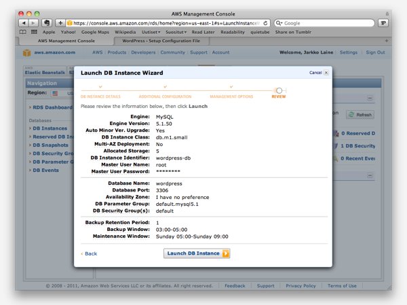The width and height of the screenshot is (407, 305).
Task: Select the Management Options wizard step
Action: click(x=231, y=96)
